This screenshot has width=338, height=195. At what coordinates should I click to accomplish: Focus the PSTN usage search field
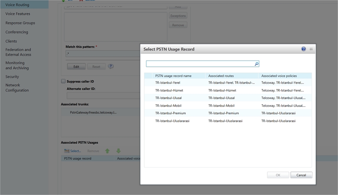point(200,64)
